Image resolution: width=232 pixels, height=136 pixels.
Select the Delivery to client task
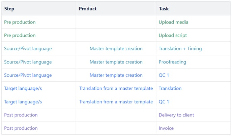tap(176, 115)
